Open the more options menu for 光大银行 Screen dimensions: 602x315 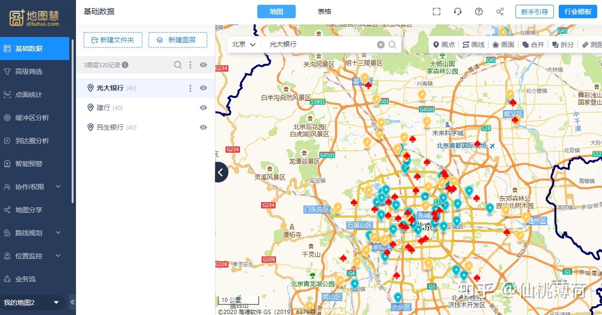(190, 88)
